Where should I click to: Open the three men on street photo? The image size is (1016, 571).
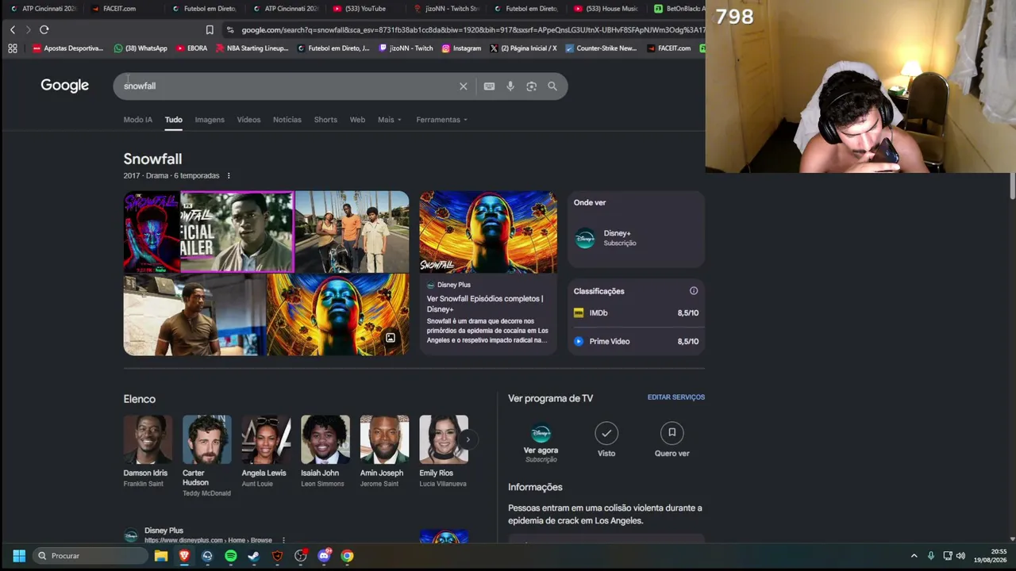(352, 232)
